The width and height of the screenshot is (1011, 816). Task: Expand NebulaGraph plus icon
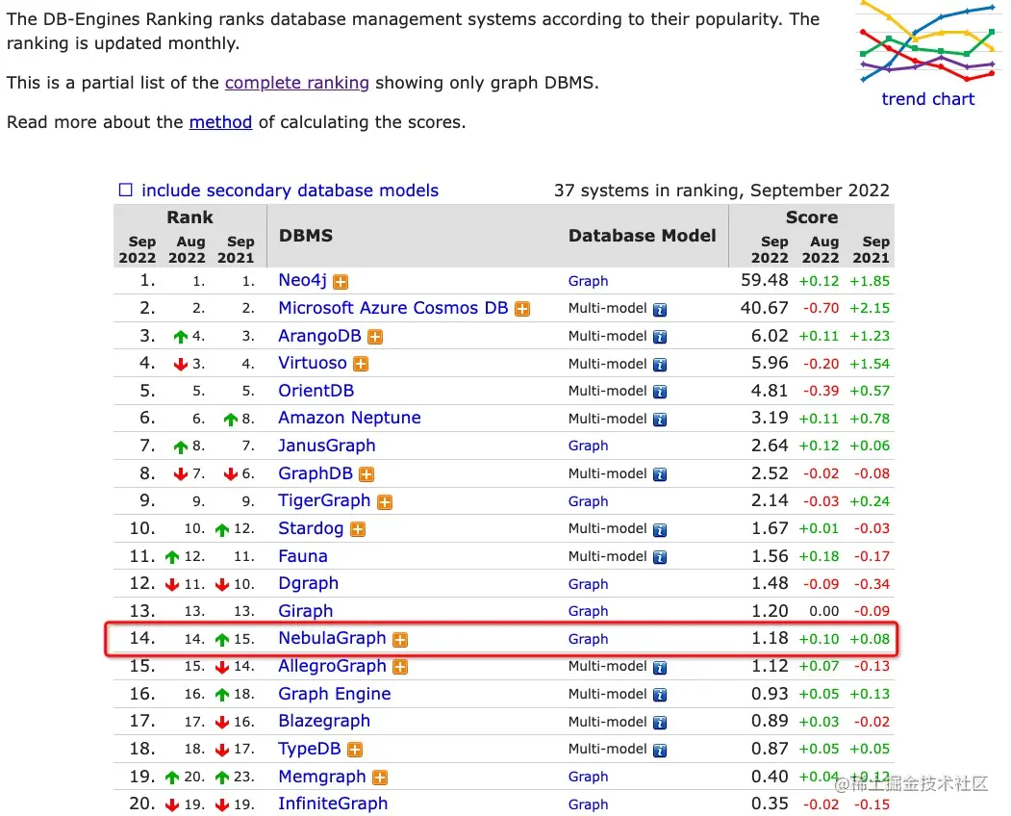coord(400,639)
